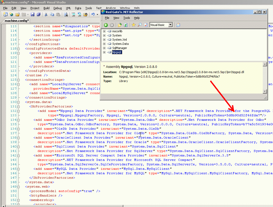This screenshot has height=207, width=273.
Task: Click Open Assembly folder icon in Reflector
Action: [x=120, y=25]
